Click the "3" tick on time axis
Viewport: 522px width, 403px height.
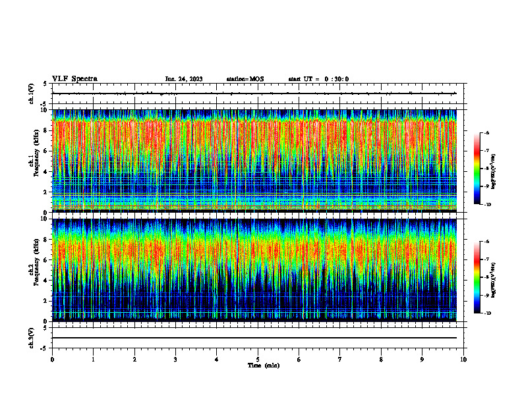[175, 360]
